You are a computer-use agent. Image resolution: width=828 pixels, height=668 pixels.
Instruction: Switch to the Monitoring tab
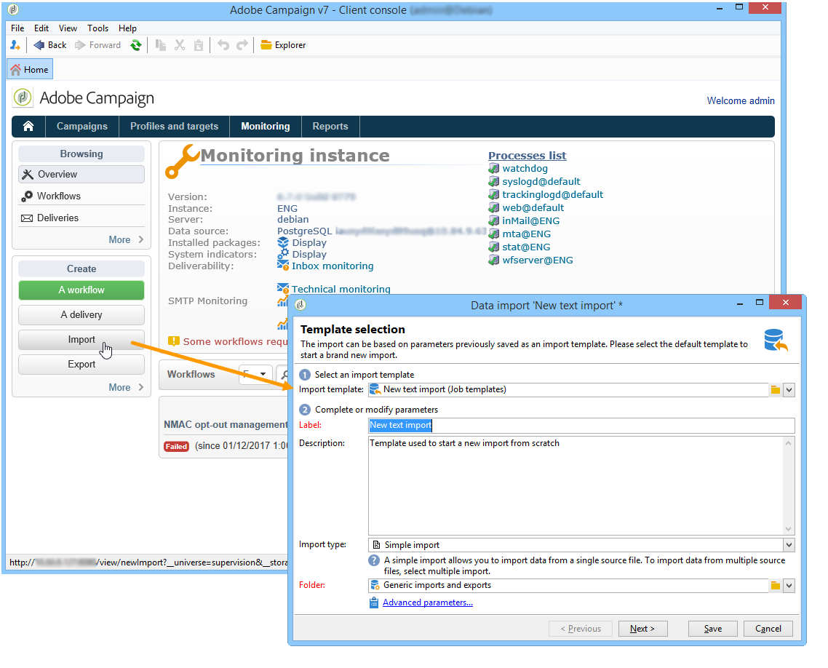[x=265, y=126]
